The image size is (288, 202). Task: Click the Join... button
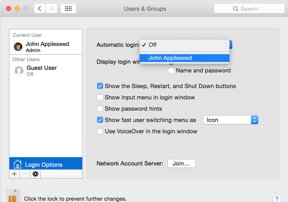181,163
